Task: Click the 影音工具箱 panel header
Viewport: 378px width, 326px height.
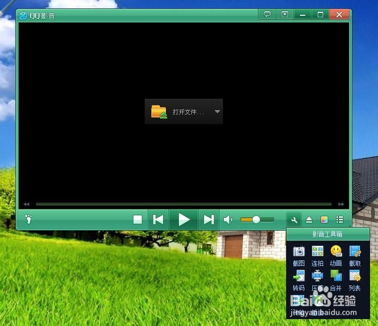Action: tap(328, 234)
